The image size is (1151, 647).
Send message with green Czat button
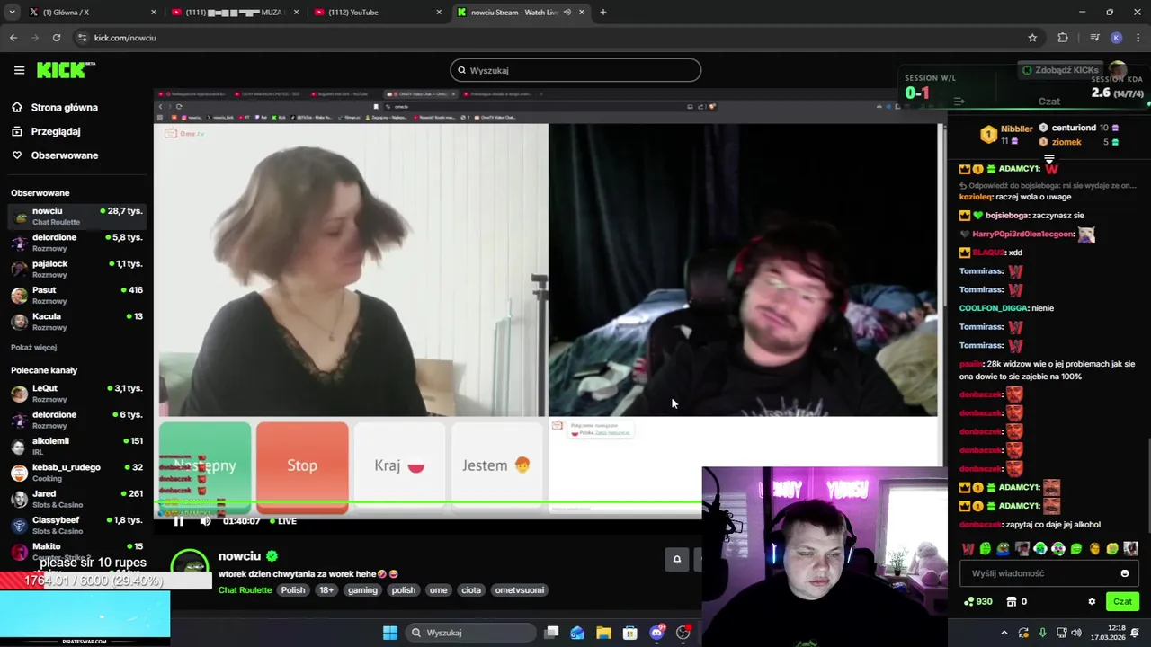click(x=1122, y=602)
